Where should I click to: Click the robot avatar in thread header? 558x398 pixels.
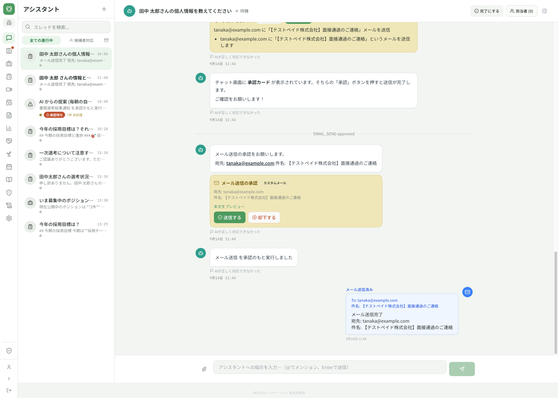tap(129, 11)
